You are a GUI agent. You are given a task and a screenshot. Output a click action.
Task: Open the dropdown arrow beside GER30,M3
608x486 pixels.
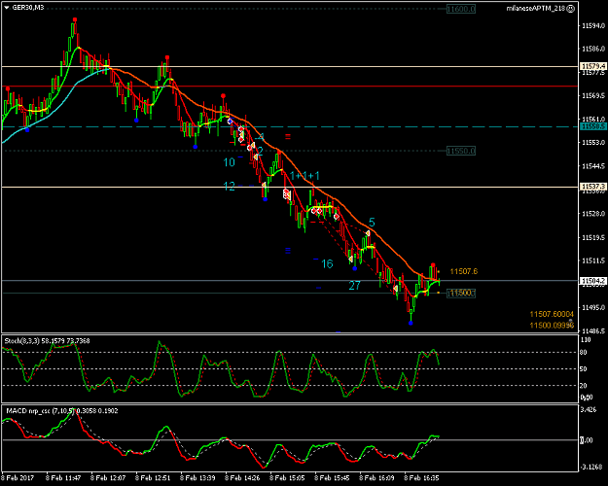[7, 8]
